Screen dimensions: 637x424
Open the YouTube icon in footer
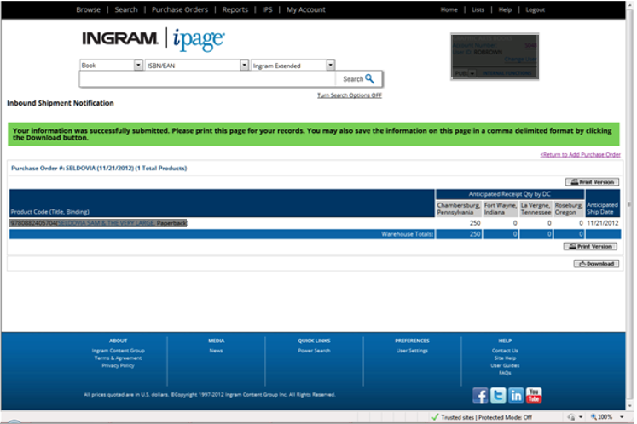[534, 395]
